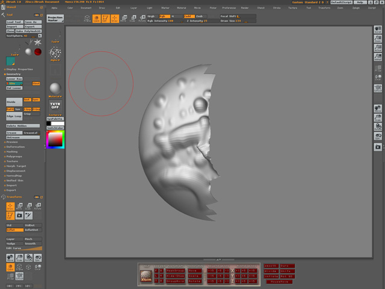This screenshot has height=289, width=385.
Task: Click Move icon in Transform palette
Action: 19,206
